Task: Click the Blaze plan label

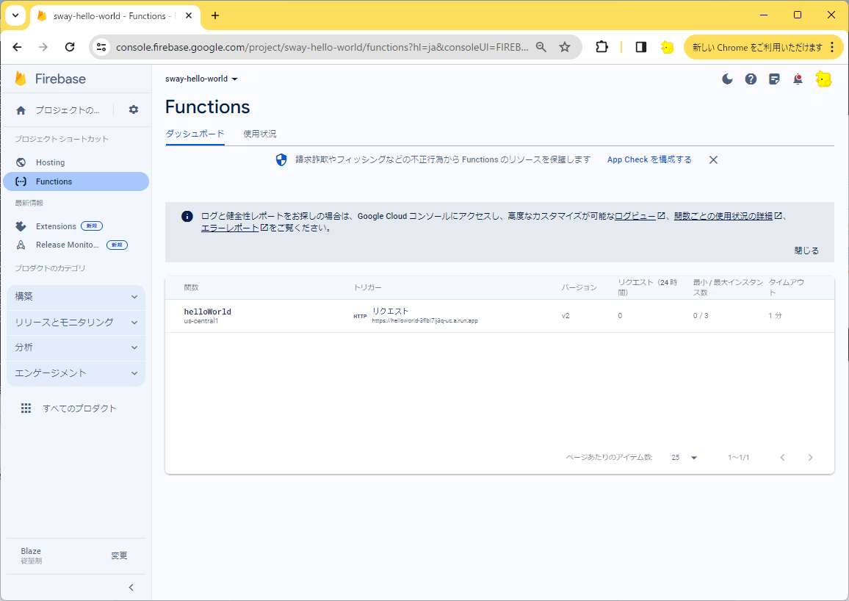Action: (31, 551)
